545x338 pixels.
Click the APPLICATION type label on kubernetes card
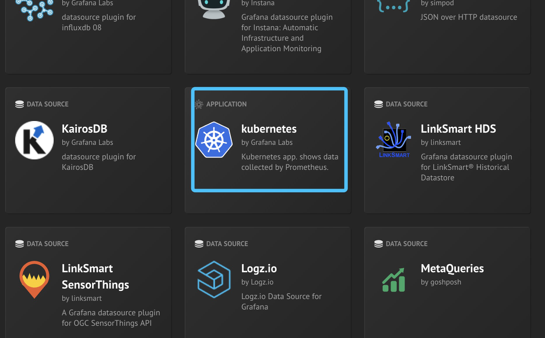pyautogui.click(x=226, y=104)
